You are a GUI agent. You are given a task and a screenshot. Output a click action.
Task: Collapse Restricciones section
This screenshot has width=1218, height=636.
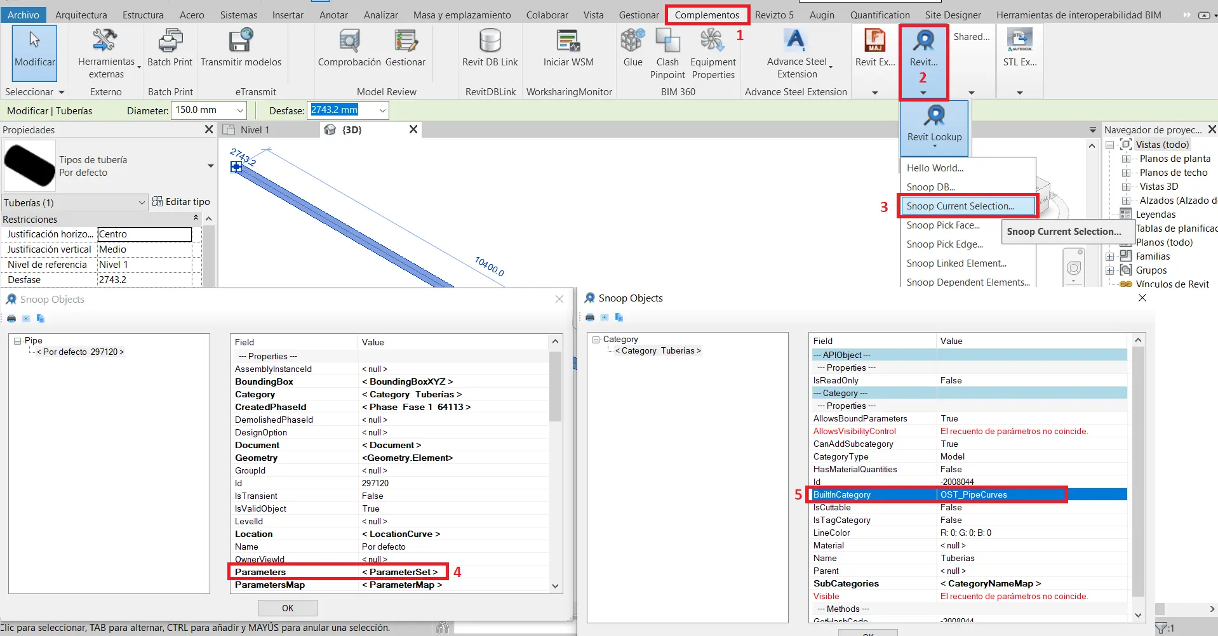click(x=196, y=218)
